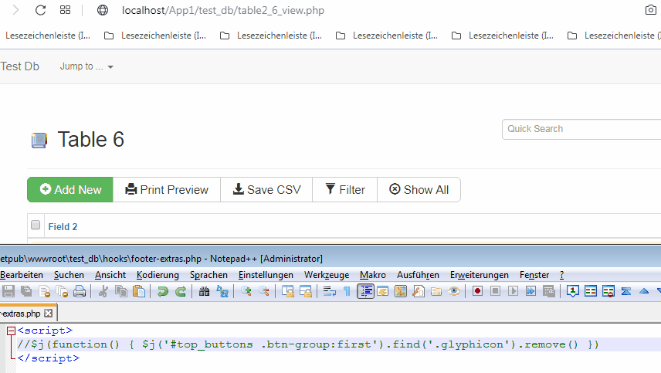Click Redo green arrow in Notepad++
This screenshot has height=373, width=661.
pyautogui.click(x=181, y=291)
